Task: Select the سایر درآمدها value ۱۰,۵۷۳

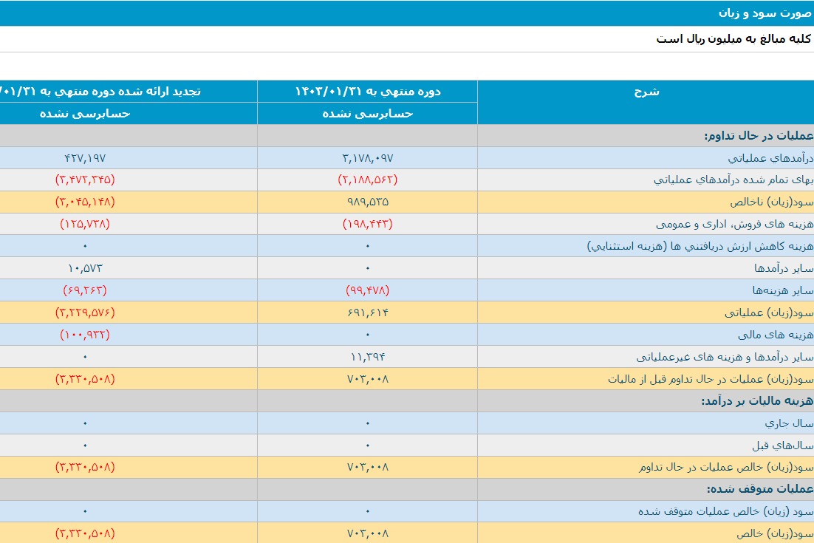Action: tap(85, 268)
